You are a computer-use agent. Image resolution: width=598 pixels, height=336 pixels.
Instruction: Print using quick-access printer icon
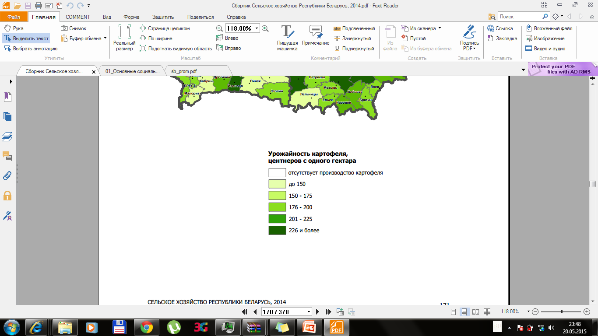(38, 6)
